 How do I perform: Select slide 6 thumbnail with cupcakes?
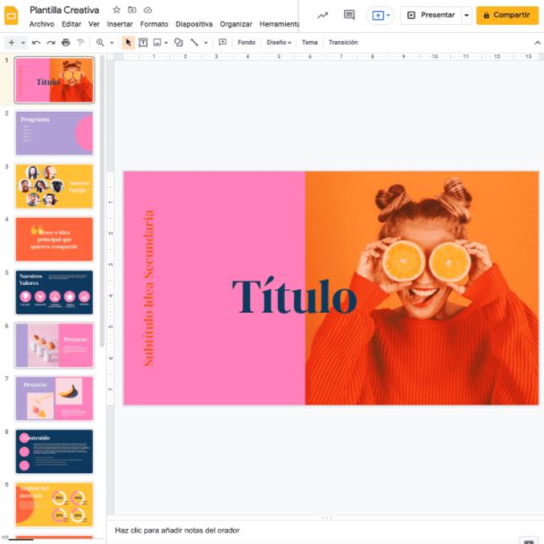pyautogui.click(x=54, y=346)
